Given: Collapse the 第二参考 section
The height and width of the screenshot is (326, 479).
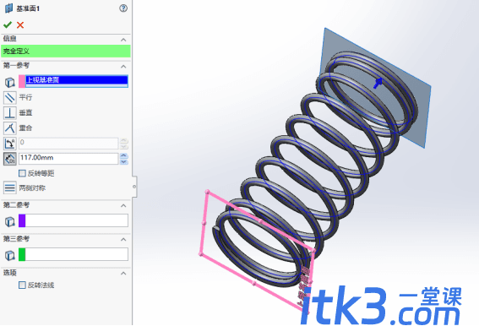Looking at the screenshot, I should [x=123, y=205].
